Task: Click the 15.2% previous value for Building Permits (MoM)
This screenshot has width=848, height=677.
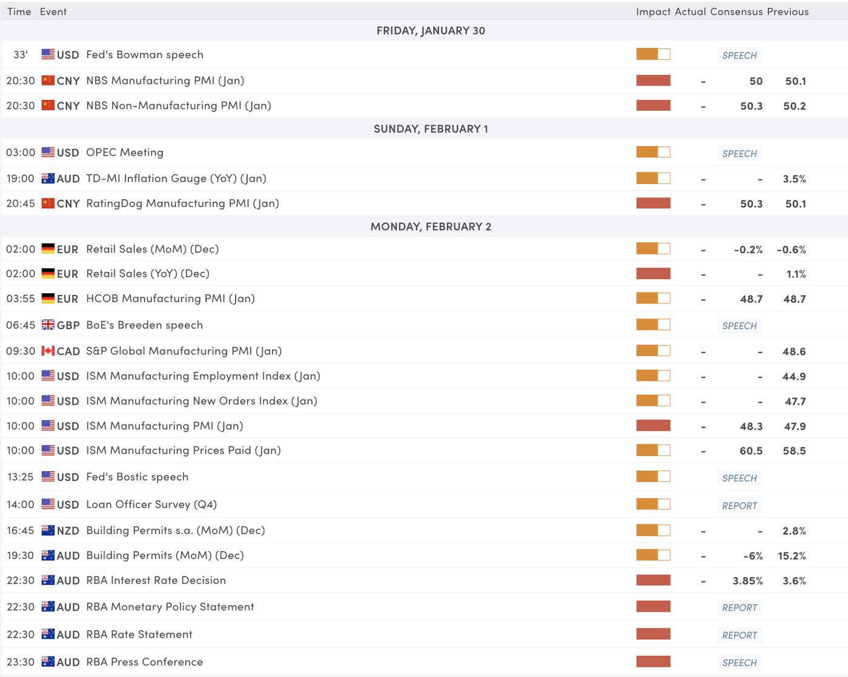Action: point(792,556)
